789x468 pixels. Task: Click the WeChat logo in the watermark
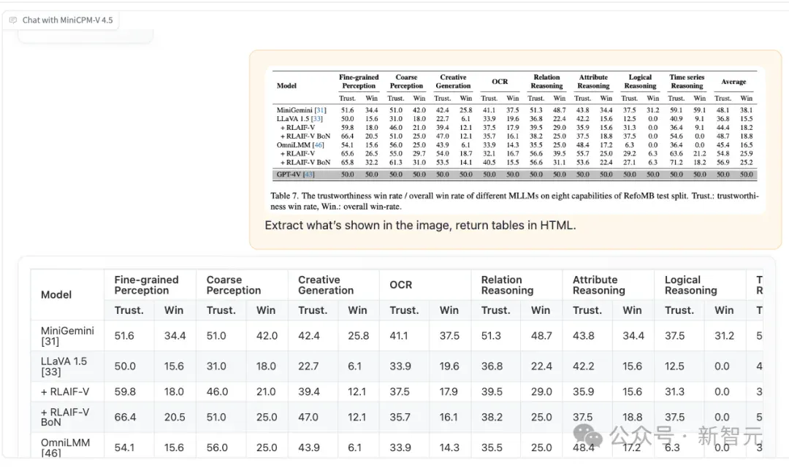tap(587, 435)
